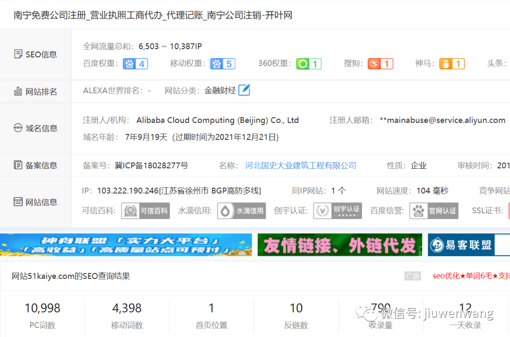This screenshot has height=337, width=510.
Task: Click the registrant Alibaba Cloud Computing text
Action: click(x=218, y=120)
